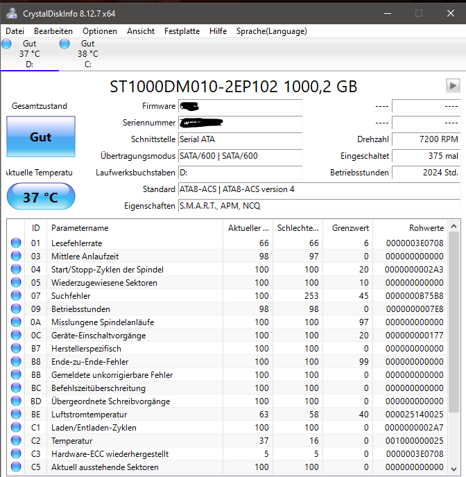Click the Seriennummer field
Screen dimensions: 466x477
pyautogui.click(x=241, y=123)
